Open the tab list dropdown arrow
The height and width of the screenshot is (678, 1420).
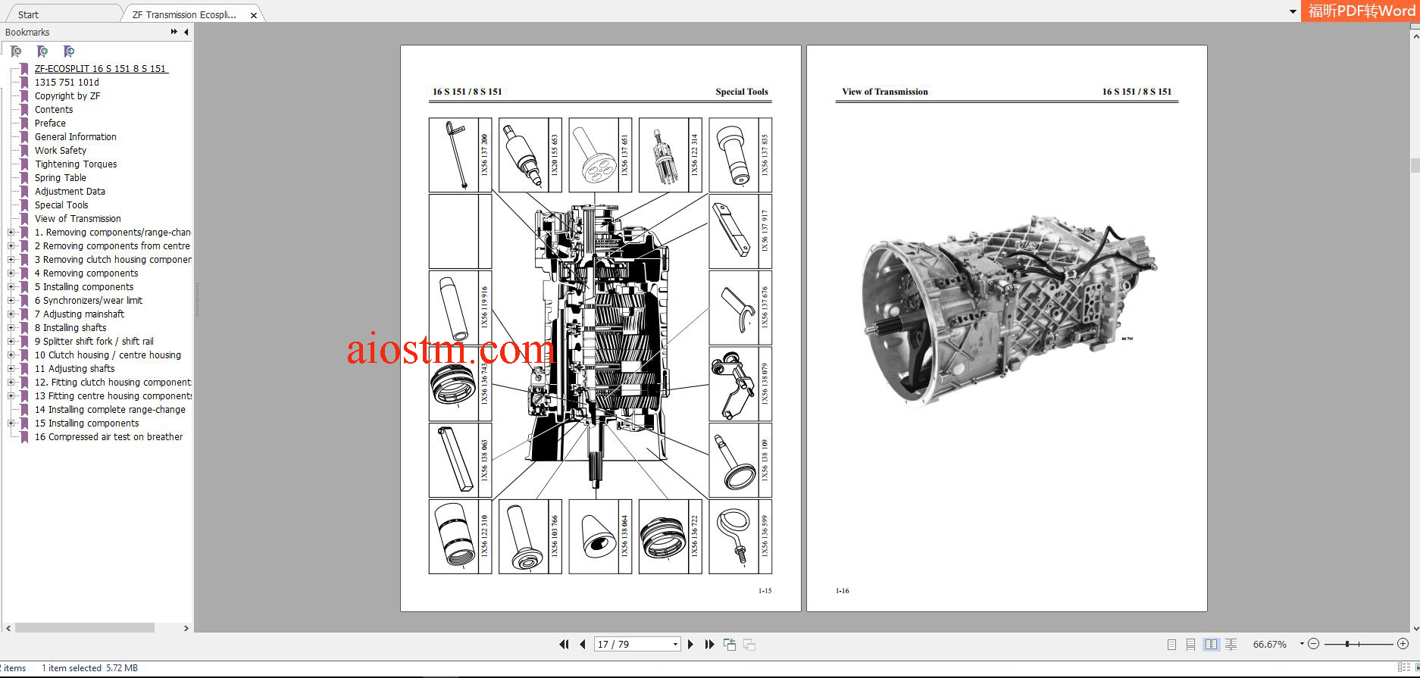click(1293, 12)
